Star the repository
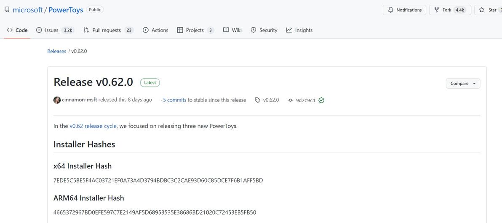Viewport: 502px width, 223px height. tap(488, 10)
